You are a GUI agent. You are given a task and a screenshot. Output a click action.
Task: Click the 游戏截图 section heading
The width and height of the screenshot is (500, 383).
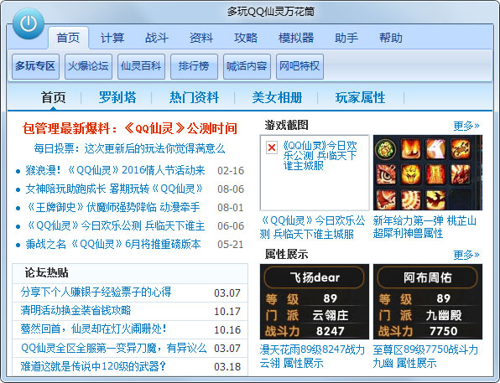click(x=287, y=125)
